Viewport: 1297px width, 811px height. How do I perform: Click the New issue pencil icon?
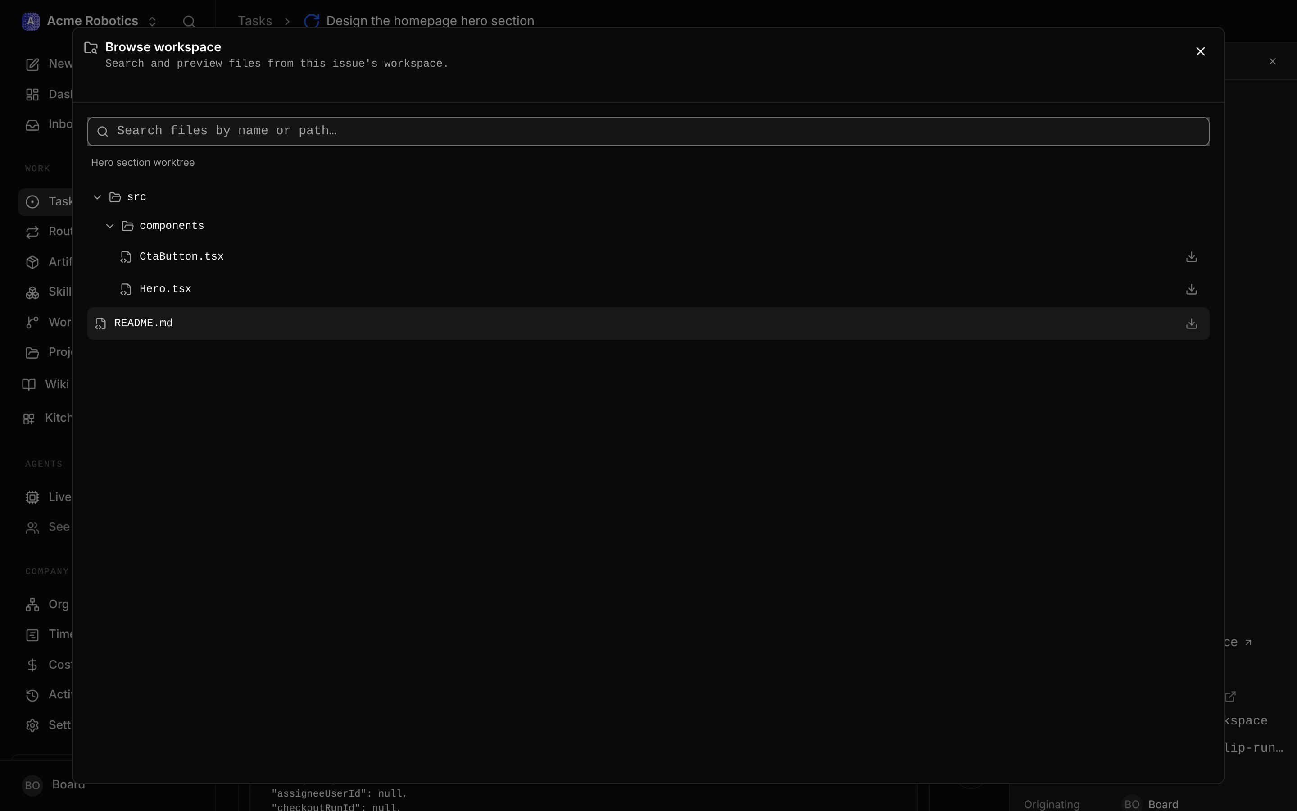(x=32, y=64)
